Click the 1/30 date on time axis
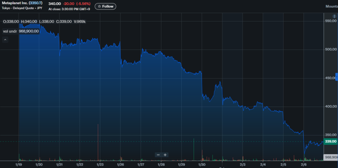 point(202,164)
